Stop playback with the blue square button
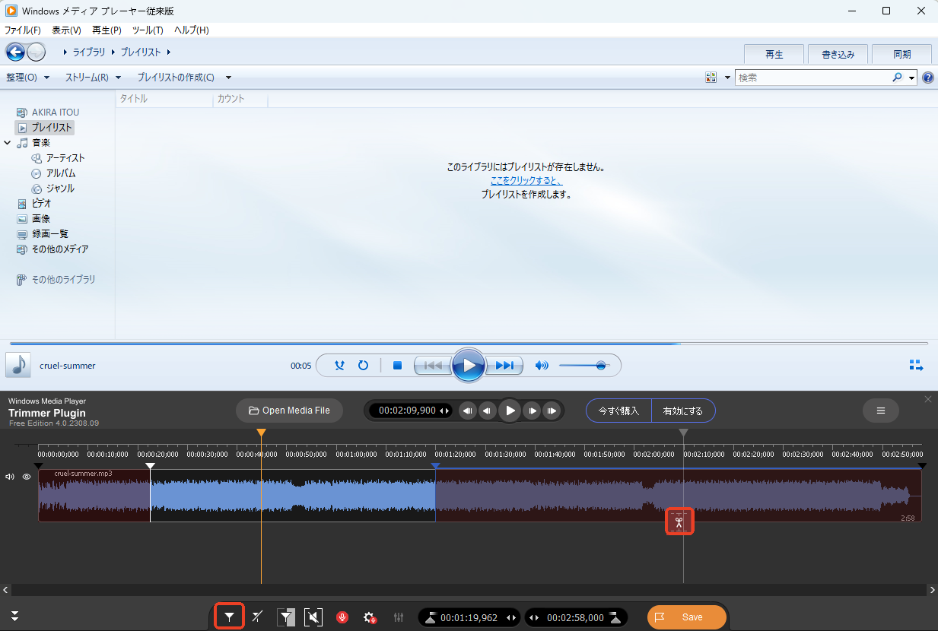This screenshot has height=631, width=938. 397,366
